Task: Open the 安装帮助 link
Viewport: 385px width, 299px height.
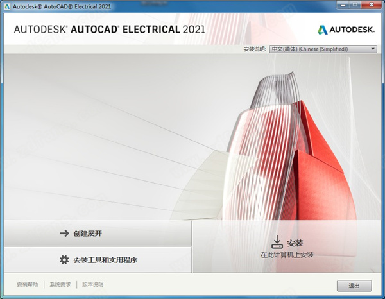Action: (x=28, y=284)
